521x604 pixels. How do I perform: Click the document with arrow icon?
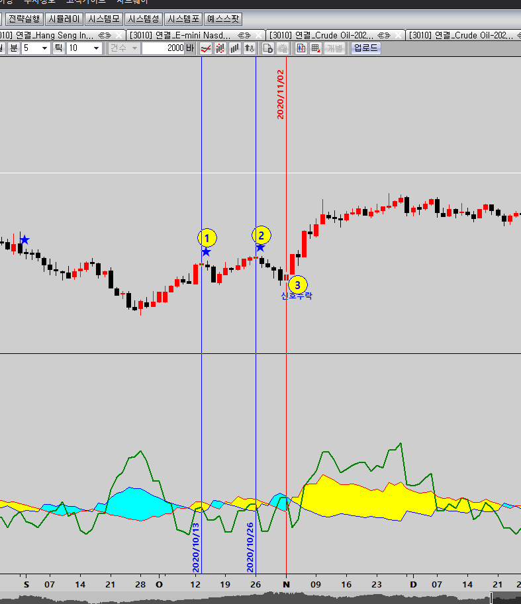pos(268,48)
